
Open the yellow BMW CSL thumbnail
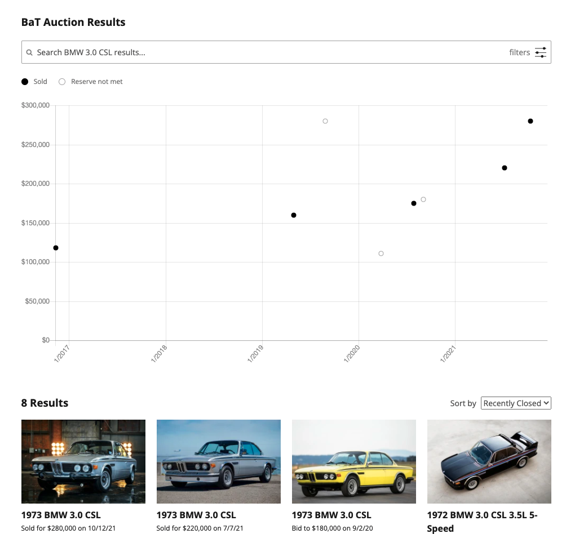click(x=354, y=461)
